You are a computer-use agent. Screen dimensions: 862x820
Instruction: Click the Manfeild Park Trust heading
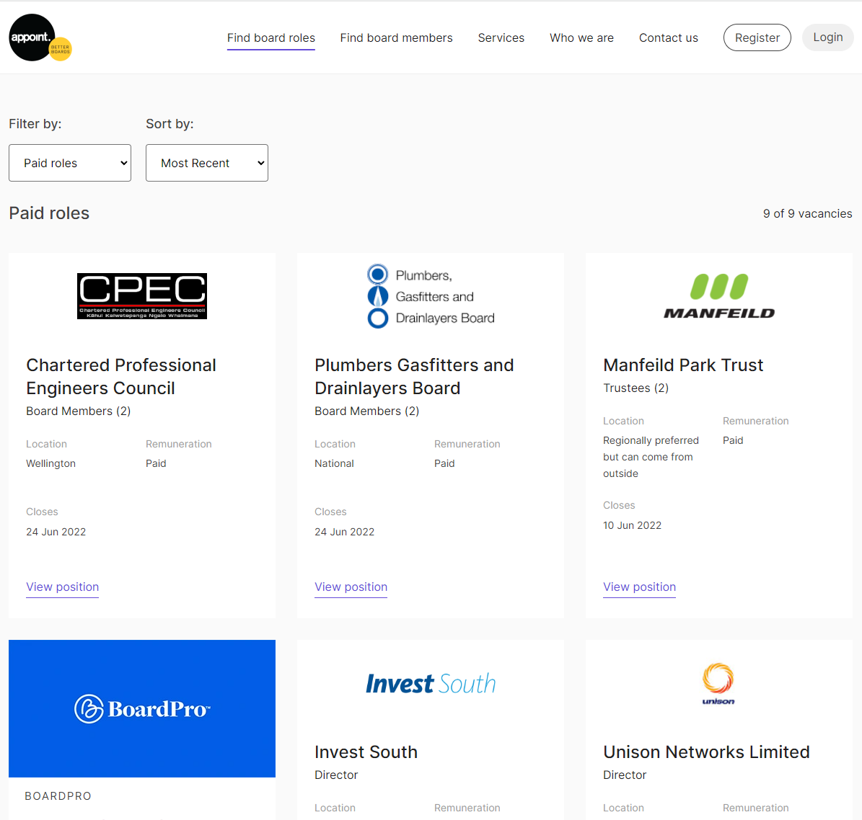(x=683, y=365)
